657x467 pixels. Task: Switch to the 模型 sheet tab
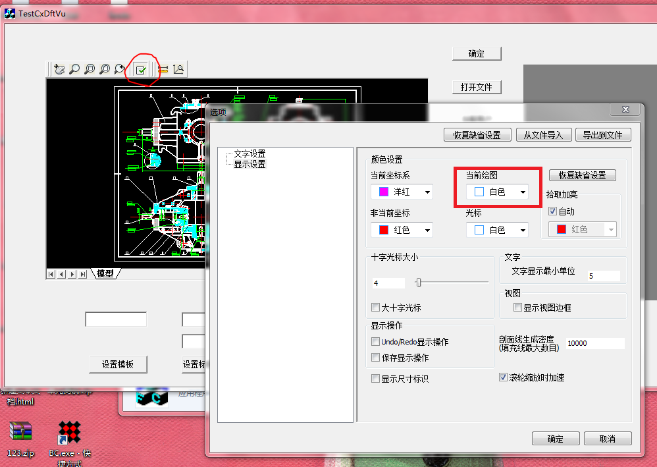pos(105,274)
